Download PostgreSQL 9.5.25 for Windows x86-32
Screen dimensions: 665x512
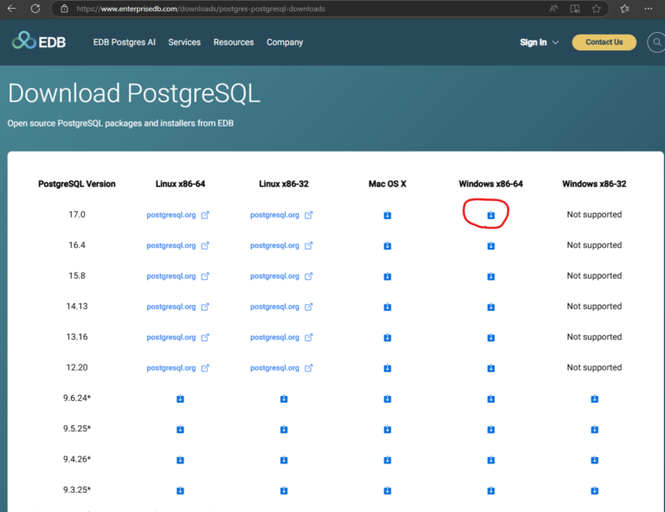coord(594,430)
